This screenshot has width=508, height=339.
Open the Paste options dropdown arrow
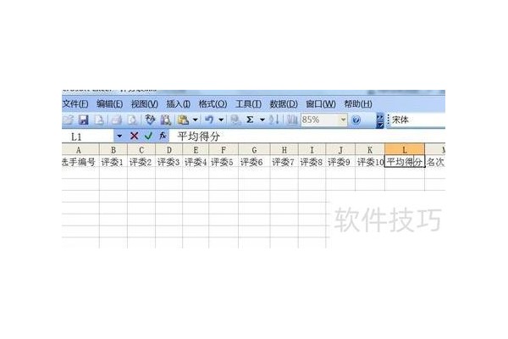pyautogui.click(x=195, y=120)
